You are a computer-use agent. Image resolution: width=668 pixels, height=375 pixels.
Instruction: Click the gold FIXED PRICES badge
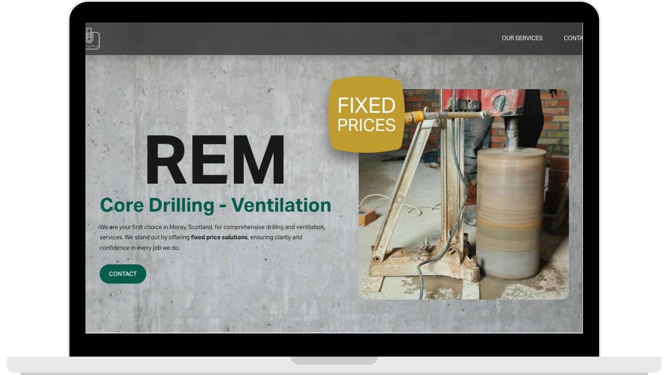(x=365, y=115)
